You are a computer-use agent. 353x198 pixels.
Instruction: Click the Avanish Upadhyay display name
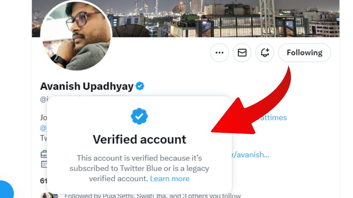(87, 86)
